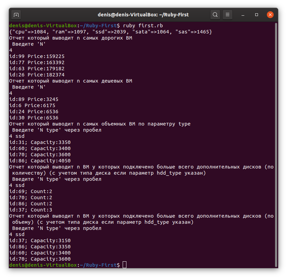The image size is (287, 278).
Task: Click the 'ruby first.rb' command text
Action: pos(143,26)
